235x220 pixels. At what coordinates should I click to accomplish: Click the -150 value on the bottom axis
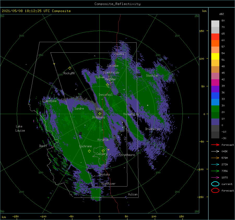click(15, 216)
